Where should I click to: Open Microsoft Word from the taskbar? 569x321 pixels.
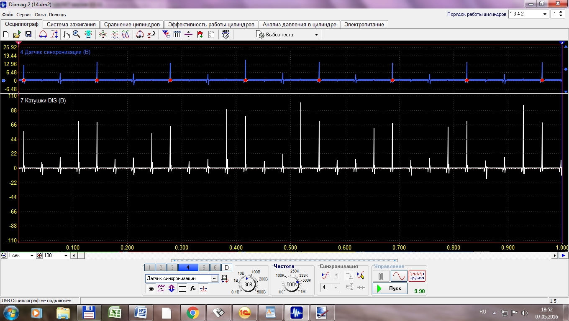pos(141,312)
